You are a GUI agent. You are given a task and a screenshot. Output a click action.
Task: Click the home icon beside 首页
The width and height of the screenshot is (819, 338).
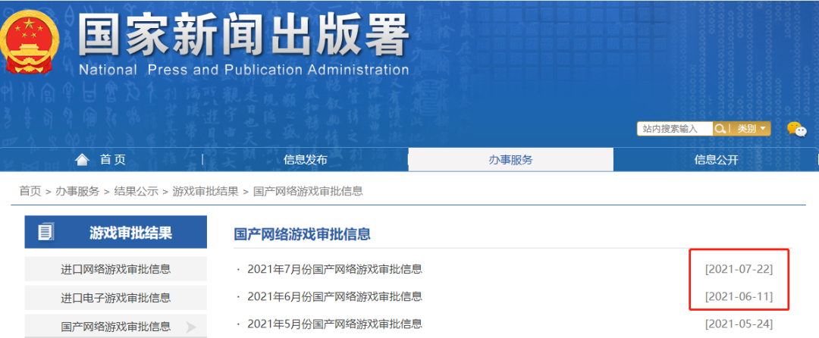pos(82,159)
